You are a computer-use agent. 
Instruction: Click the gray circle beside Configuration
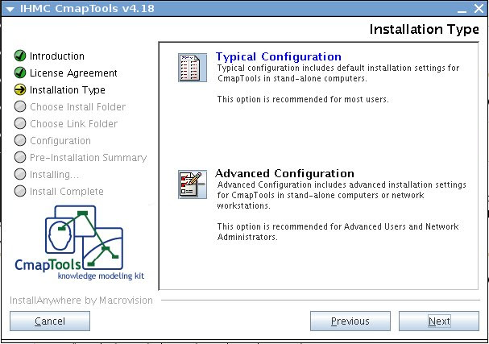[x=20, y=140]
